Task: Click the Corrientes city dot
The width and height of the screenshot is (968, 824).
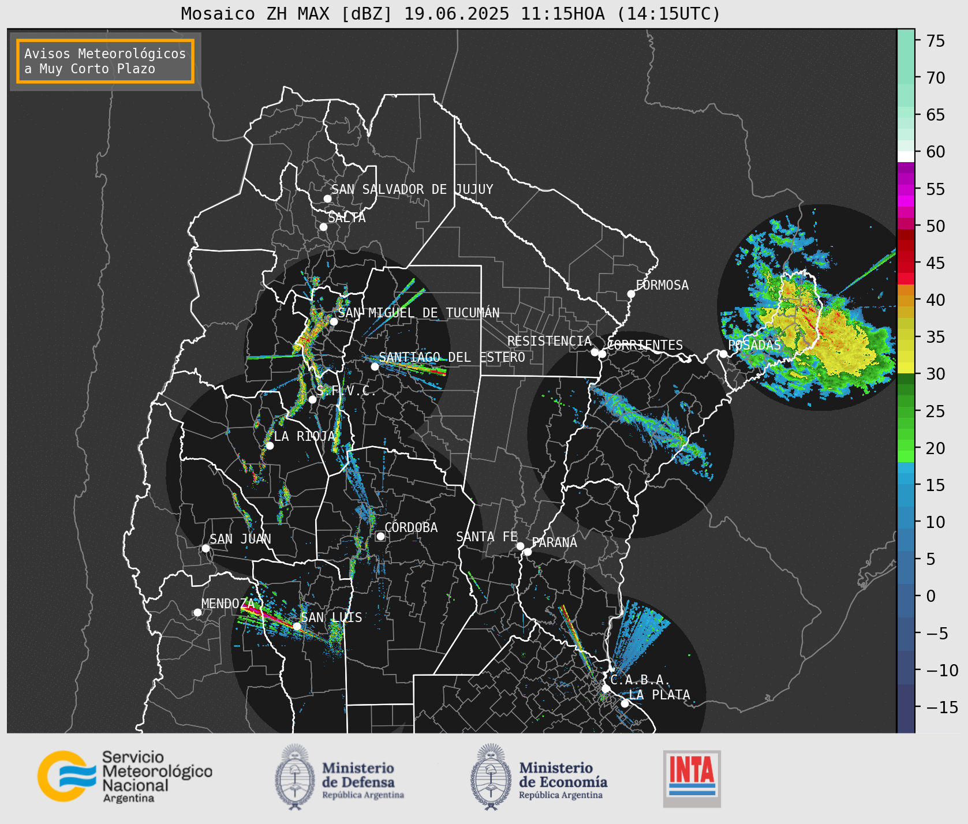Action: pos(602,354)
